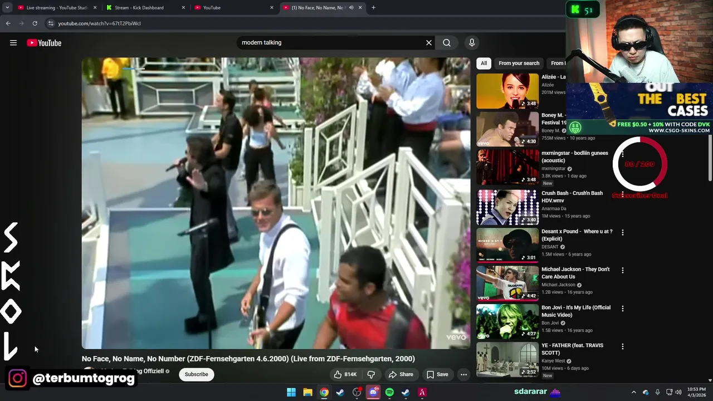
Task: Clear the search box with the X
Action: tap(429, 42)
